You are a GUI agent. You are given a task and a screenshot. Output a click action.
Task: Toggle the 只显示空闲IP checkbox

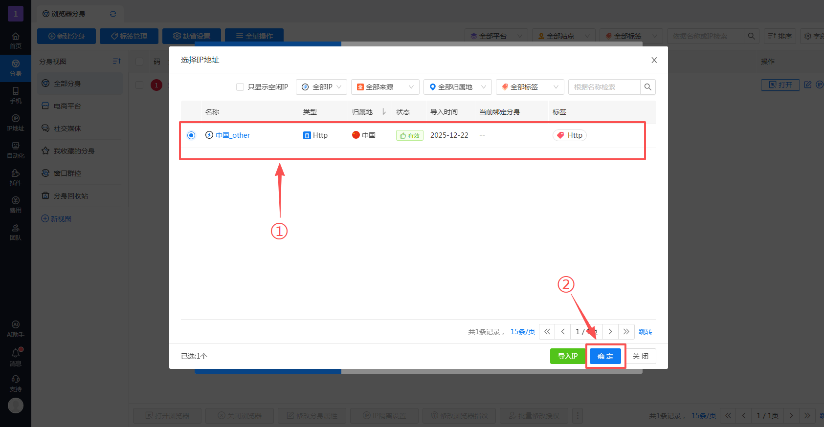(x=240, y=87)
